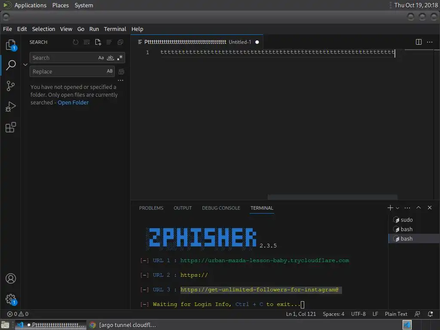The image size is (440, 330).
Task: Open Places menu in top panel
Action: [x=61, y=5]
